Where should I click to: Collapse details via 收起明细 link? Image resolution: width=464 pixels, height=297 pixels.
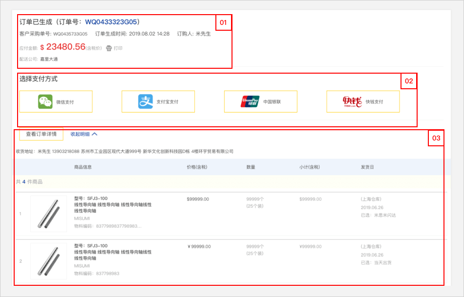(80, 134)
